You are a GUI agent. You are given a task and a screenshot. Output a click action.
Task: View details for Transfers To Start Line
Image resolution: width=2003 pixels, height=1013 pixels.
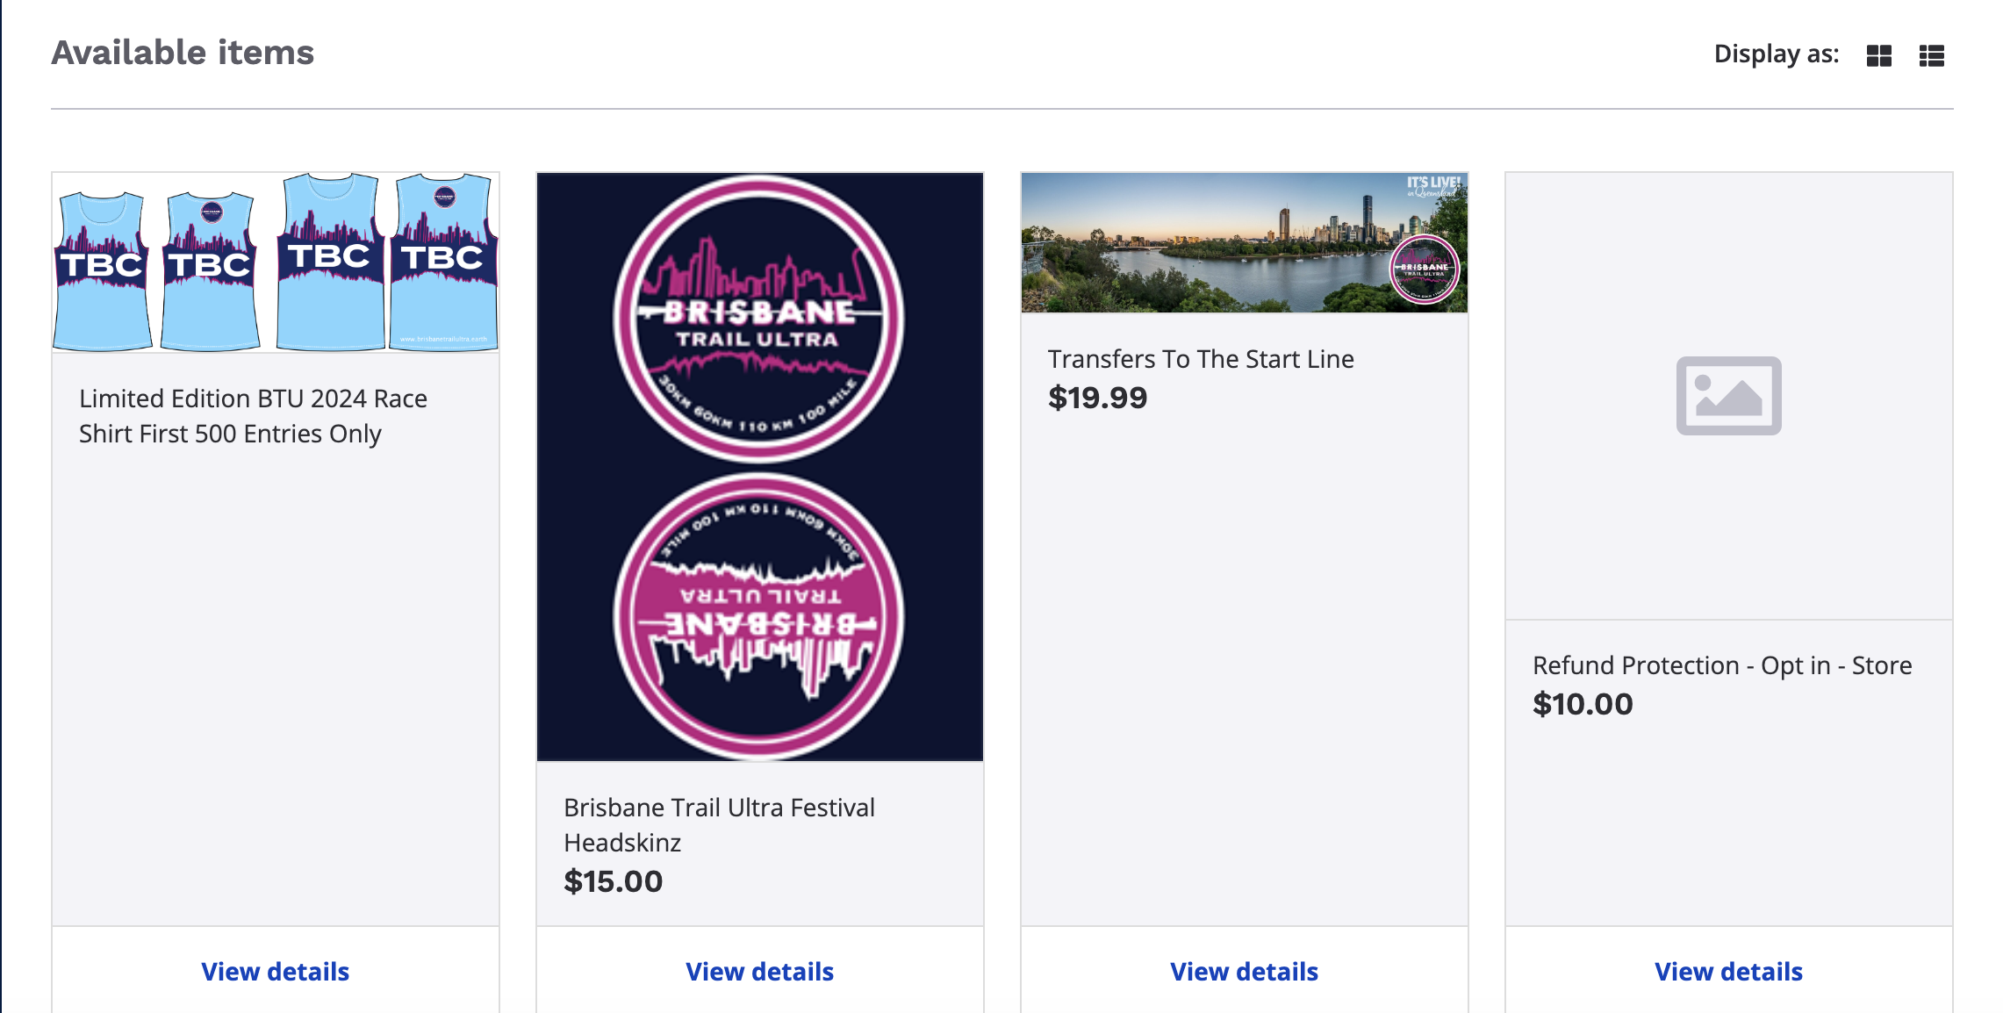pos(1245,971)
